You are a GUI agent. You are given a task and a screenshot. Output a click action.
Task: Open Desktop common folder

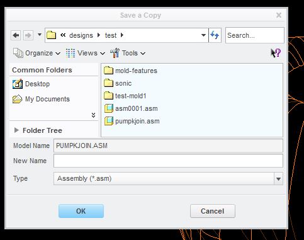click(31, 84)
